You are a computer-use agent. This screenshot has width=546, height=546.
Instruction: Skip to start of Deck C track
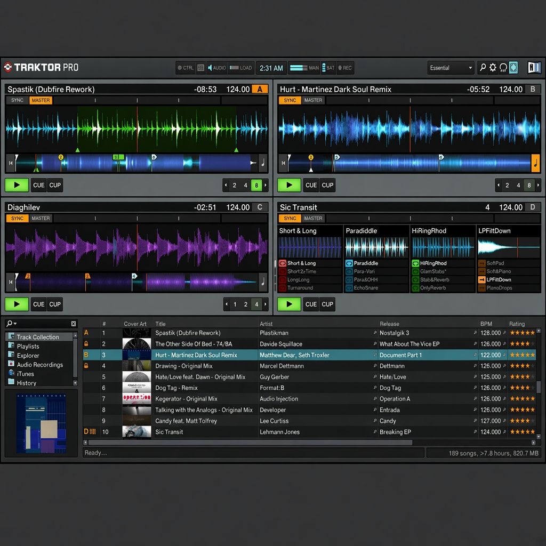11,282
